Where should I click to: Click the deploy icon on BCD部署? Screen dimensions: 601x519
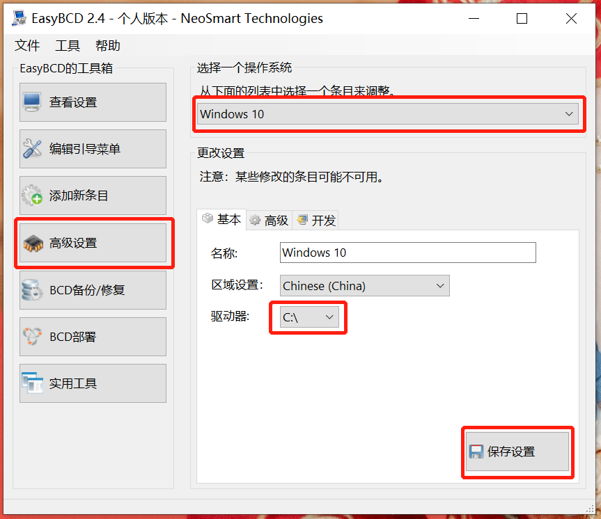point(32,337)
